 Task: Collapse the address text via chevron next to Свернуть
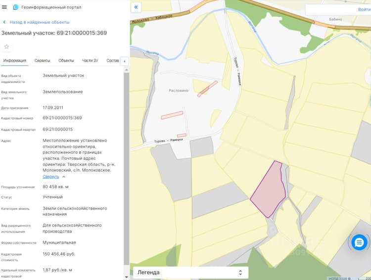coord(64,177)
